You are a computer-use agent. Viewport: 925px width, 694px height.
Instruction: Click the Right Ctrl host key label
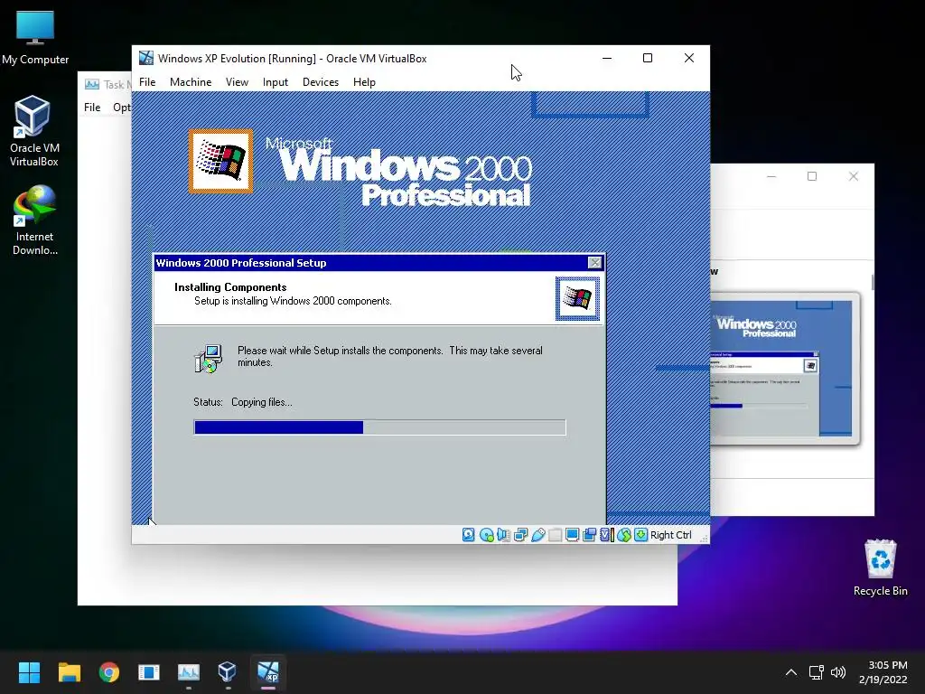[671, 535]
